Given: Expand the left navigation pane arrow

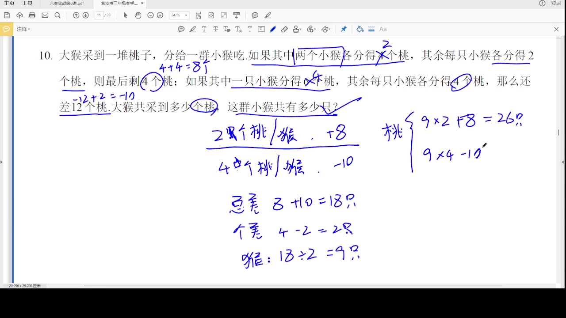Looking at the screenshot, I should 1,162.
